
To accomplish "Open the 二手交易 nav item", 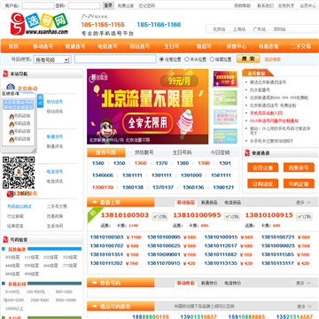I will (300, 46).
